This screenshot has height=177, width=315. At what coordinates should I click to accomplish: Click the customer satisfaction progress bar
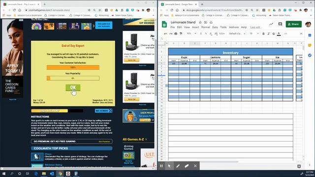coord(73,67)
